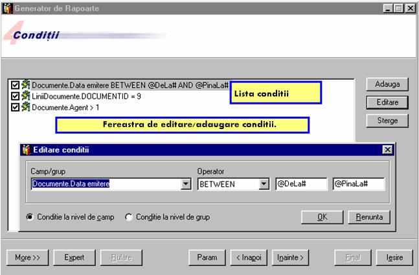Click the icon beside Documente.Agent condition
Image resolution: width=419 pixels, height=275 pixels.
pyautogui.click(x=26, y=107)
